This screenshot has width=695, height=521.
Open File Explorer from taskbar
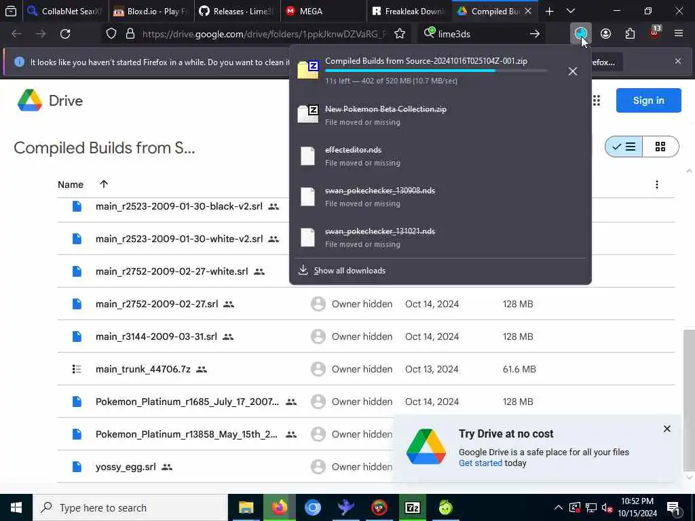pyautogui.click(x=246, y=507)
